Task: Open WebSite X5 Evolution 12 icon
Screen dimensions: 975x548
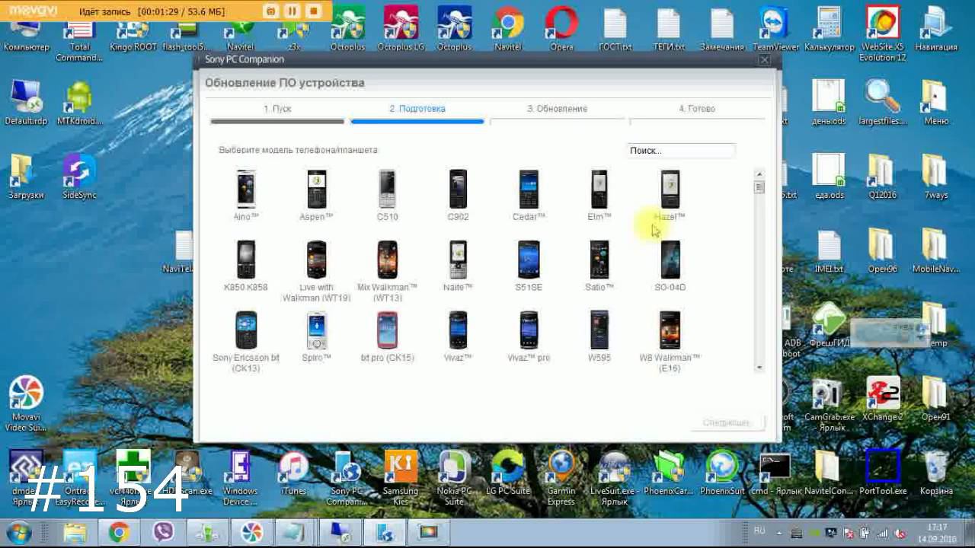Action: [883, 34]
